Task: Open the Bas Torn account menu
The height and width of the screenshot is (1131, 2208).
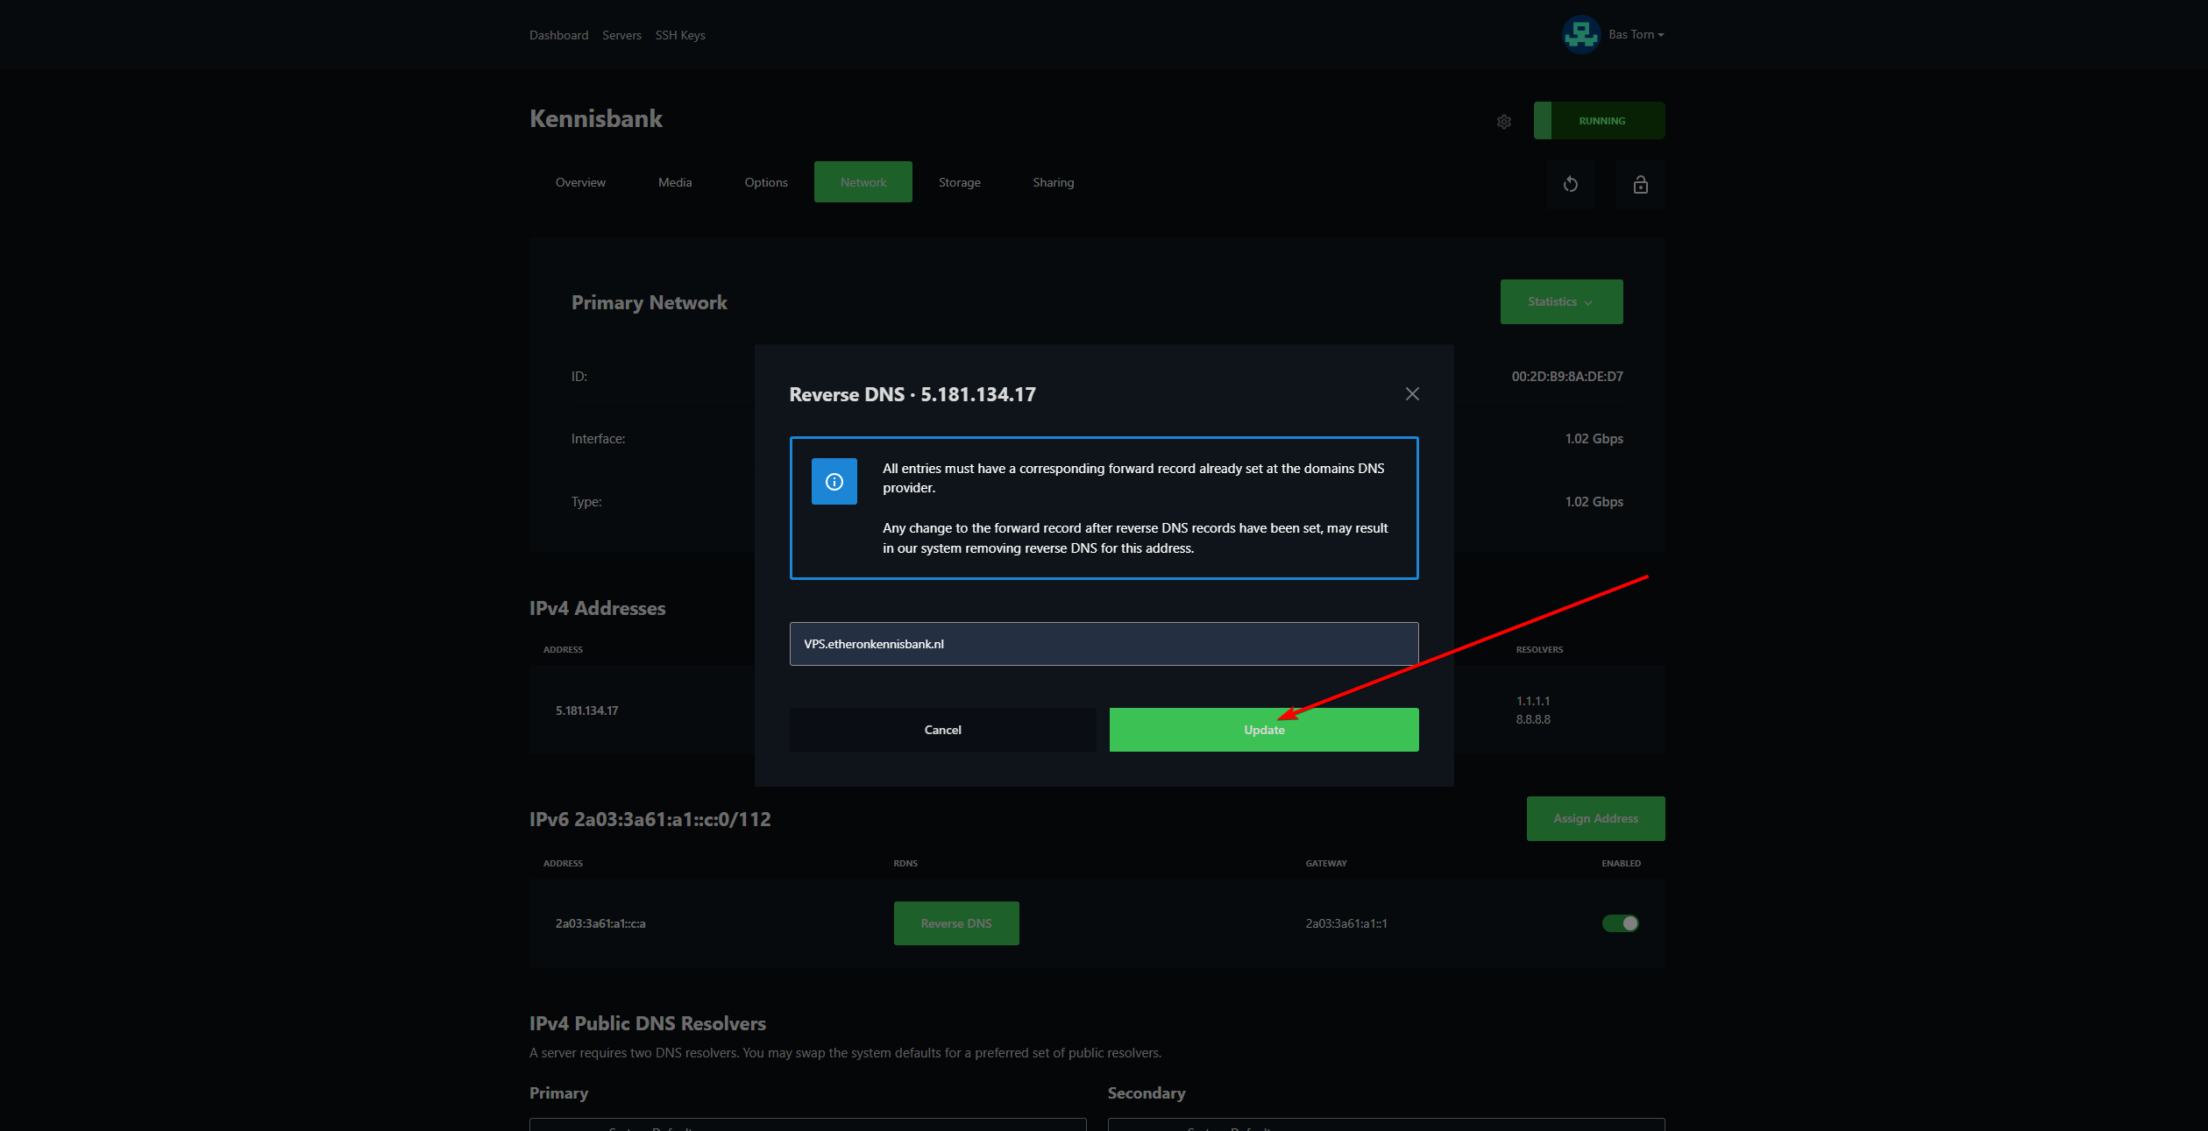Action: 1636,35
